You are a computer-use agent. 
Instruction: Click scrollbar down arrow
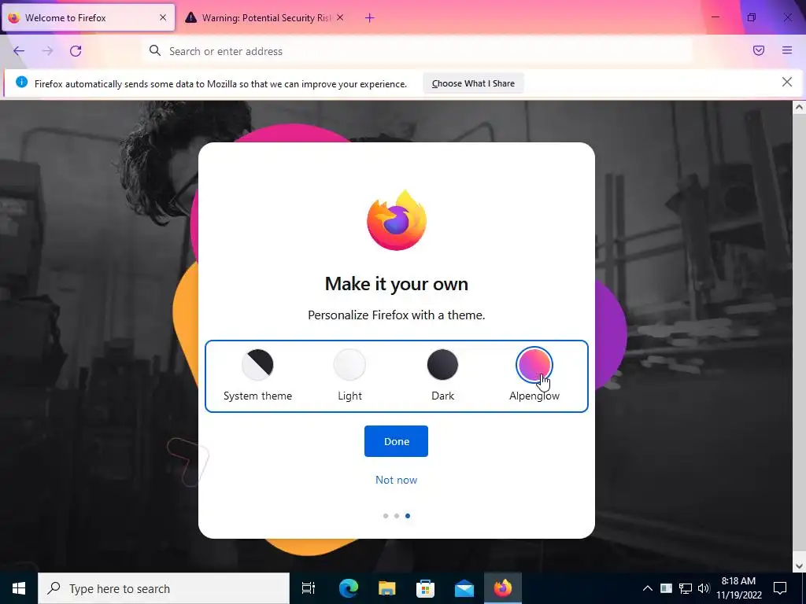point(799,566)
